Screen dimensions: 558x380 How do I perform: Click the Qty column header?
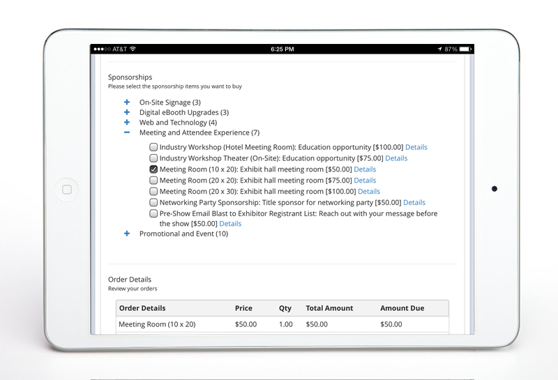(x=285, y=308)
